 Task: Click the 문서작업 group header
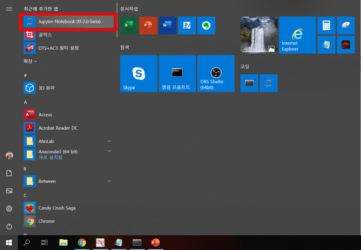click(129, 9)
